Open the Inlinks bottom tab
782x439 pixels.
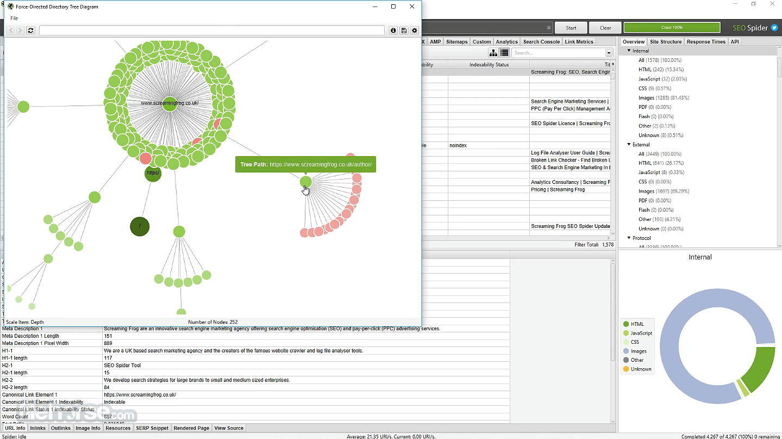[x=38, y=428]
